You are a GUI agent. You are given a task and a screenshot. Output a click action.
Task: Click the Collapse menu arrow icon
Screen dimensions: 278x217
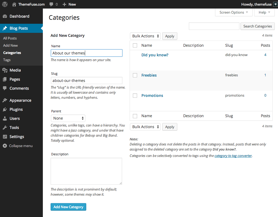click(5, 146)
